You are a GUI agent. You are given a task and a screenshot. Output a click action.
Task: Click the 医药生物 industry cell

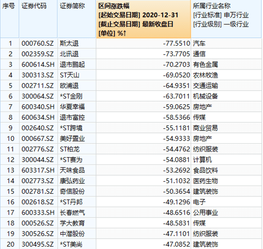point(205,181)
